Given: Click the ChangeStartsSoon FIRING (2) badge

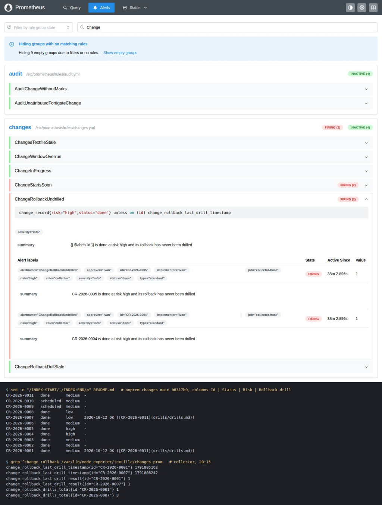Looking at the screenshot, I should click(348, 185).
